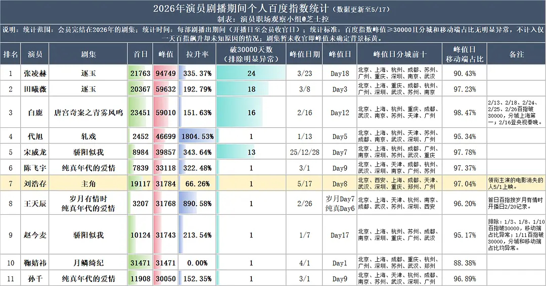The image size is (546, 286).
Task: Select the 排名 column header
Action: pos(11,54)
